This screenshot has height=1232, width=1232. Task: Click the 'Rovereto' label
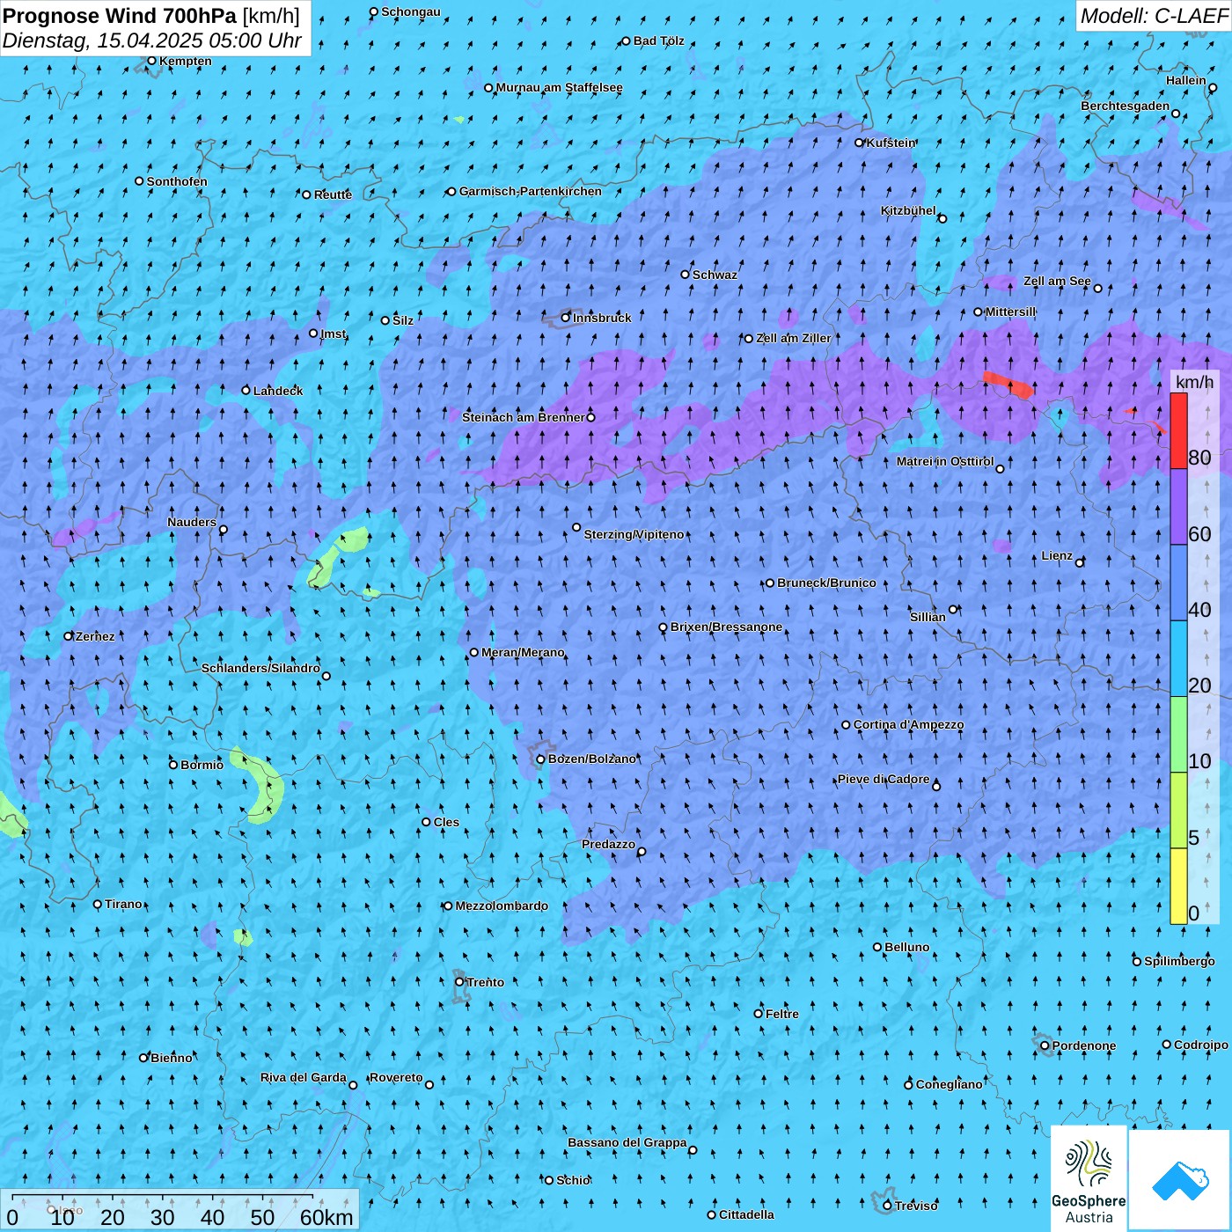coord(396,1077)
